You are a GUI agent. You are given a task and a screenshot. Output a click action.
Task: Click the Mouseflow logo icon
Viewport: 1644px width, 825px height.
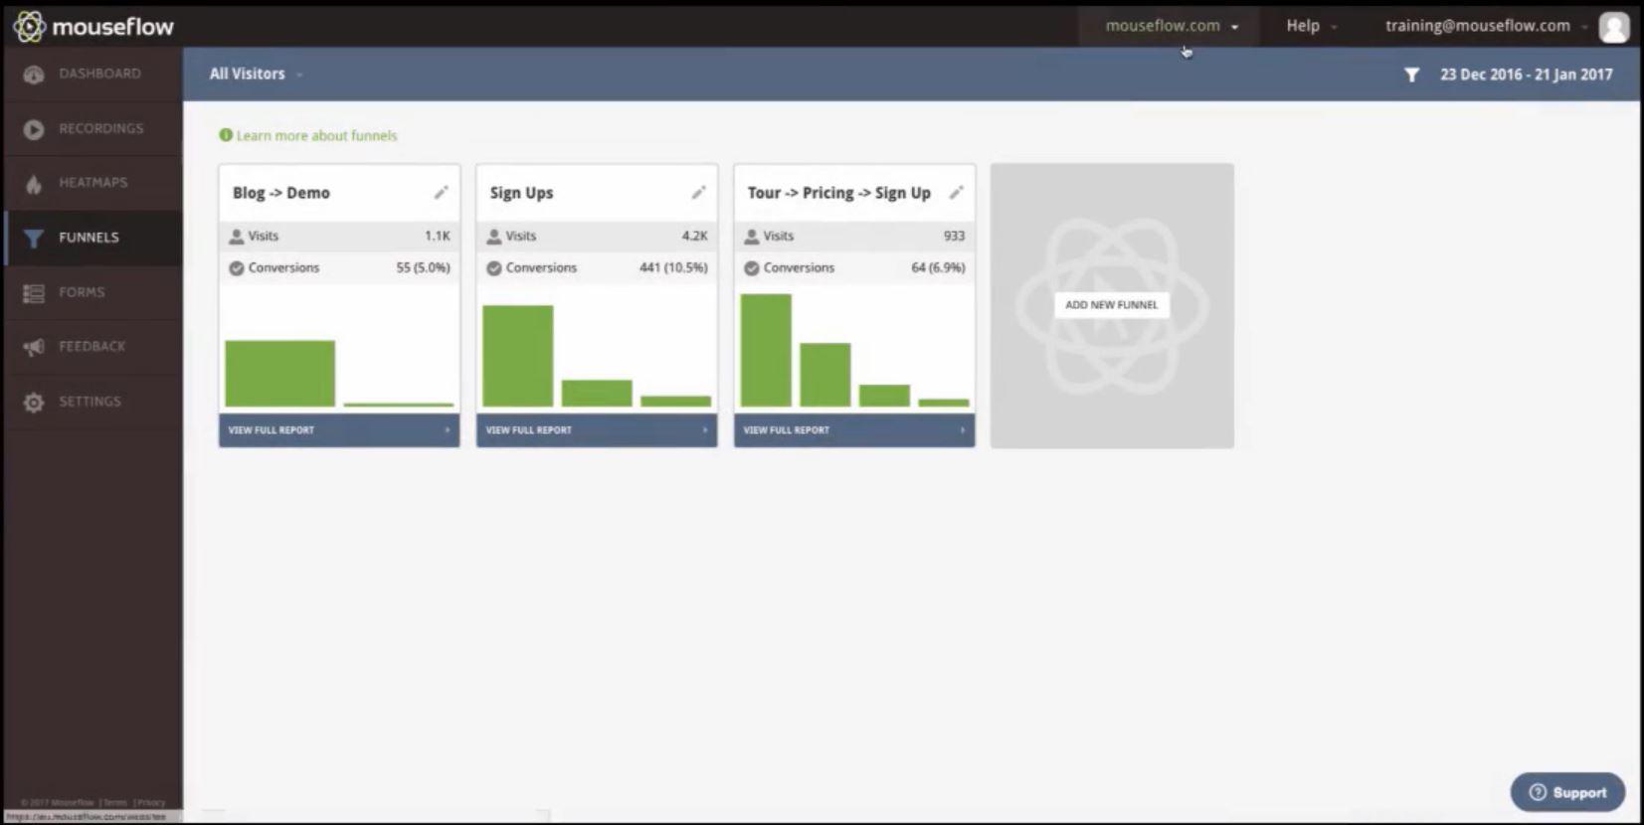click(29, 27)
